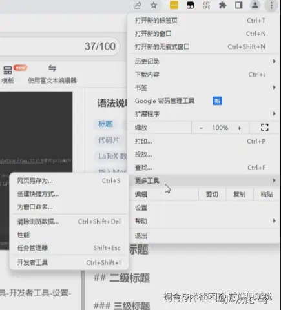Select 创建快捷方式... in submenu
This screenshot has width=281, height=310.
coord(69,194)
